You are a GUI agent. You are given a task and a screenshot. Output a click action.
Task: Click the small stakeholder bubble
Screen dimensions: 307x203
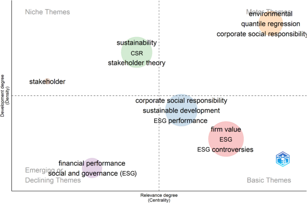click(47, 81)
